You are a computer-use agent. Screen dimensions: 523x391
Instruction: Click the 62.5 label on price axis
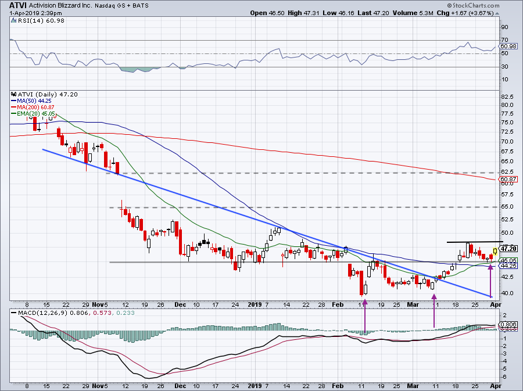tap(507, 172)
